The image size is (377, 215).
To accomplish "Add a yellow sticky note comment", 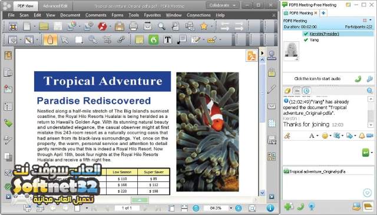I will 139,39.
